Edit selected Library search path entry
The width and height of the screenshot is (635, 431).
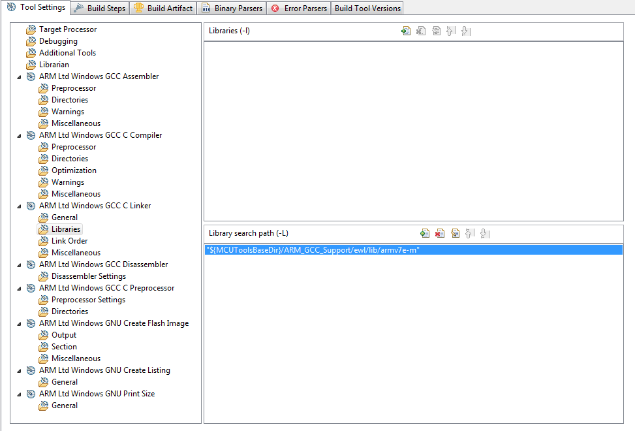(455, 233)
